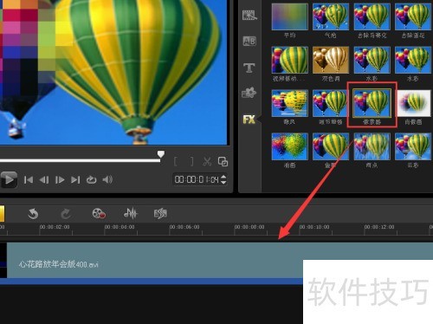Select the 双色调 duotone filter thumbnail

(331, 60)
